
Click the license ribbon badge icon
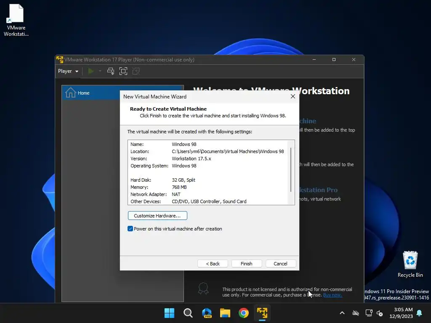tap(203, 289)
